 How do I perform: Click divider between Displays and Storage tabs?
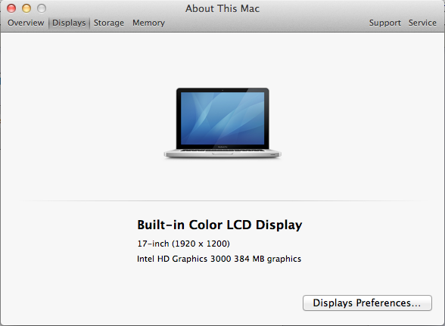pyautogui.click(x=89, y=23)
